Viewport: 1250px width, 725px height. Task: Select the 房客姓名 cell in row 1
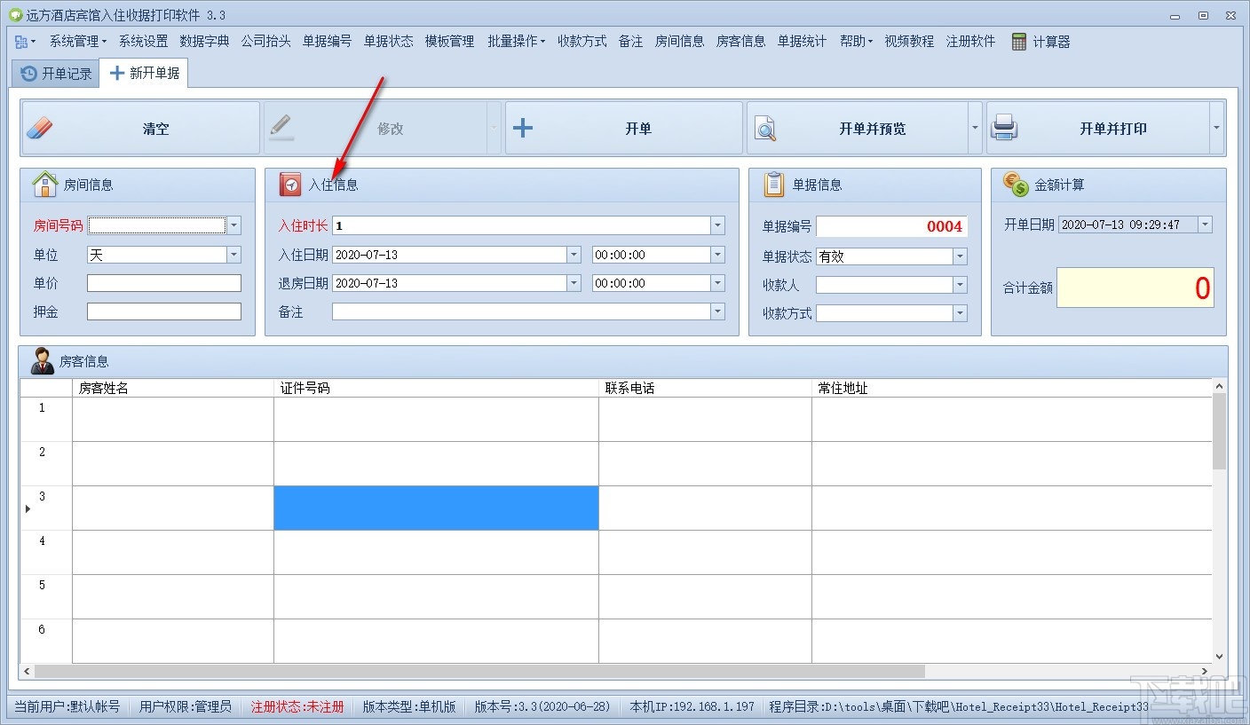click(x=173, y=419)
